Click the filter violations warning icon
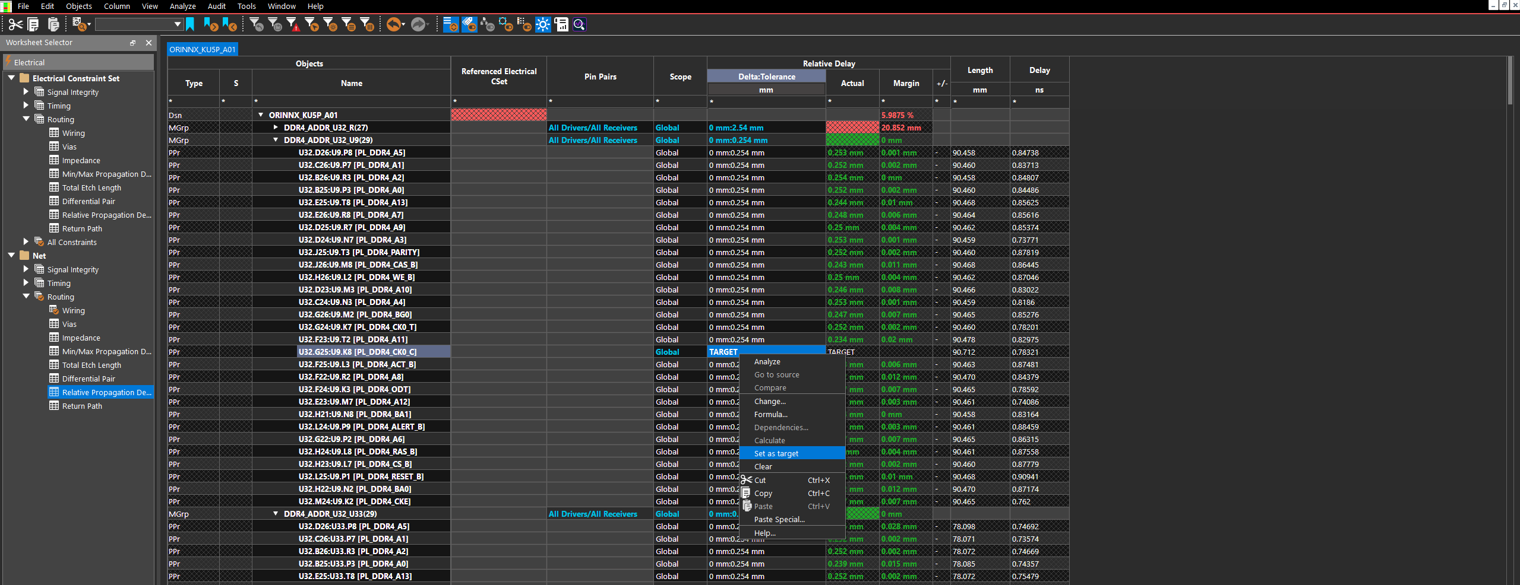This screenshot has height=585, width=1520. 293,24
